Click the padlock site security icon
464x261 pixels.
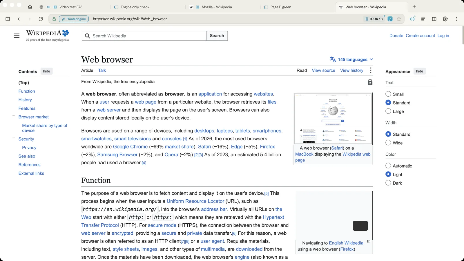tap(54, 19)
